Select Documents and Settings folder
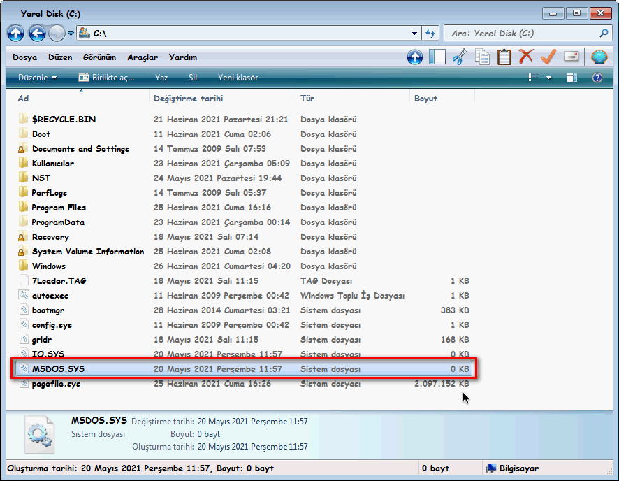Screen dimensions: 619x481 click(x=80, y=149)
